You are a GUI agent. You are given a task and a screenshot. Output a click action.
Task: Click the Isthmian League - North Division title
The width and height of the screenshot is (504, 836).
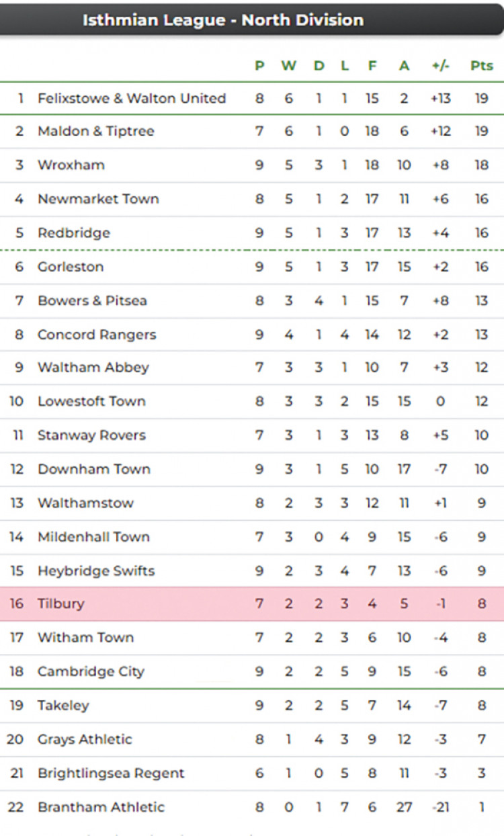coord(222,20)
